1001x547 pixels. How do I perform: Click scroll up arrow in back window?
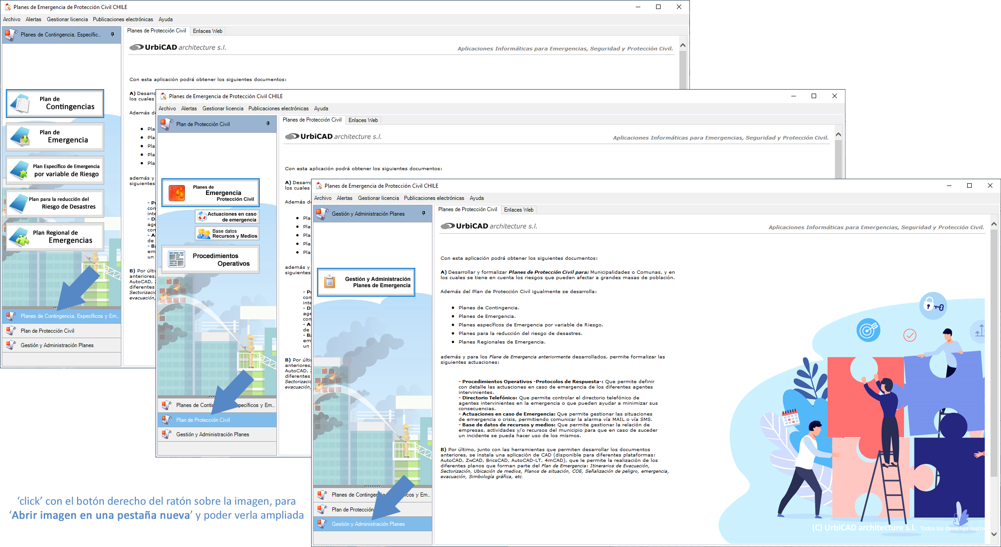683,45
